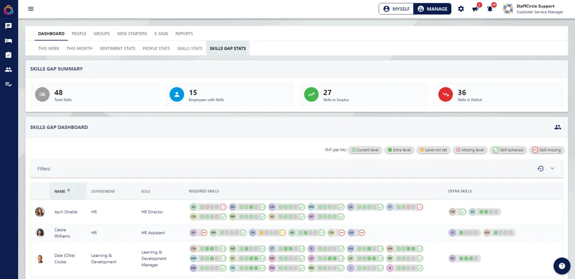Image resolution: width=575 pixels, height=279 pixels.
Task: Open the chat messages sidebar icon
Action: [9, 26]
